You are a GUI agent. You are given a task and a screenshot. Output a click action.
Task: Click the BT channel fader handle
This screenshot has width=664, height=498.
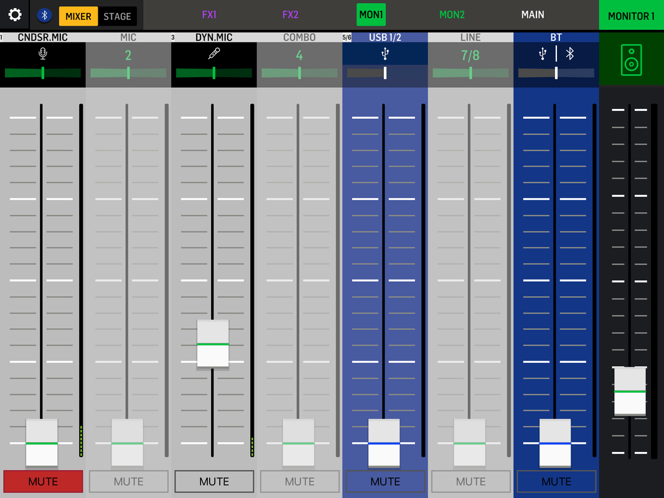(x=555, y=443)
